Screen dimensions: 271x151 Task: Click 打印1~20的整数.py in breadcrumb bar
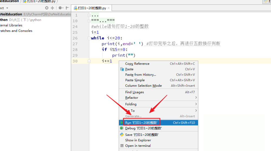[39, 1]
